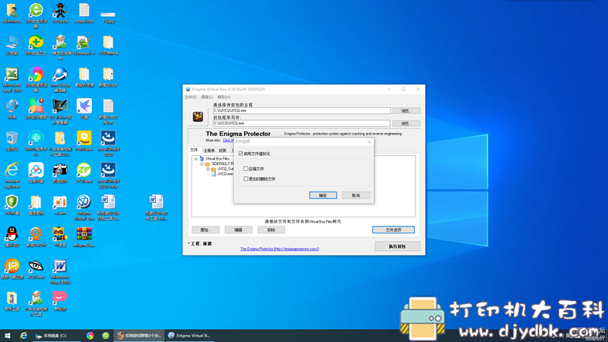Open the Tencent QQ penguin desktop icon

point(12,237)
